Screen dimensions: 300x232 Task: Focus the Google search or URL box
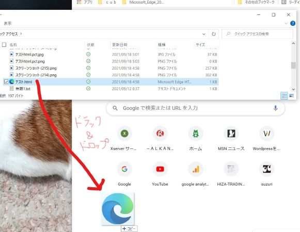[195, 108]
